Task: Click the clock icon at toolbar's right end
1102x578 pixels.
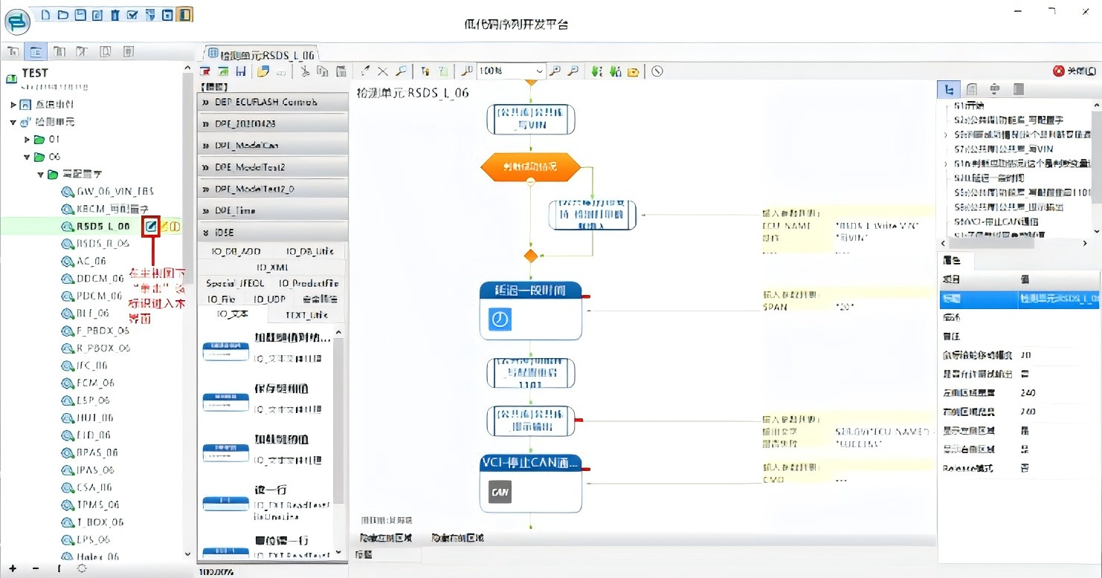Action: (657, 71)
